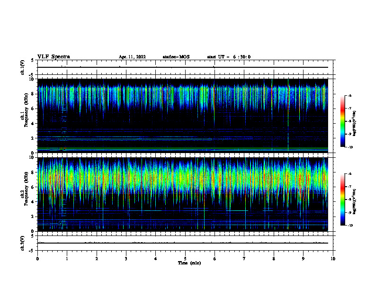Select the "ch.1 Frequency (kHz)" axis label

(x=24, y=110)
